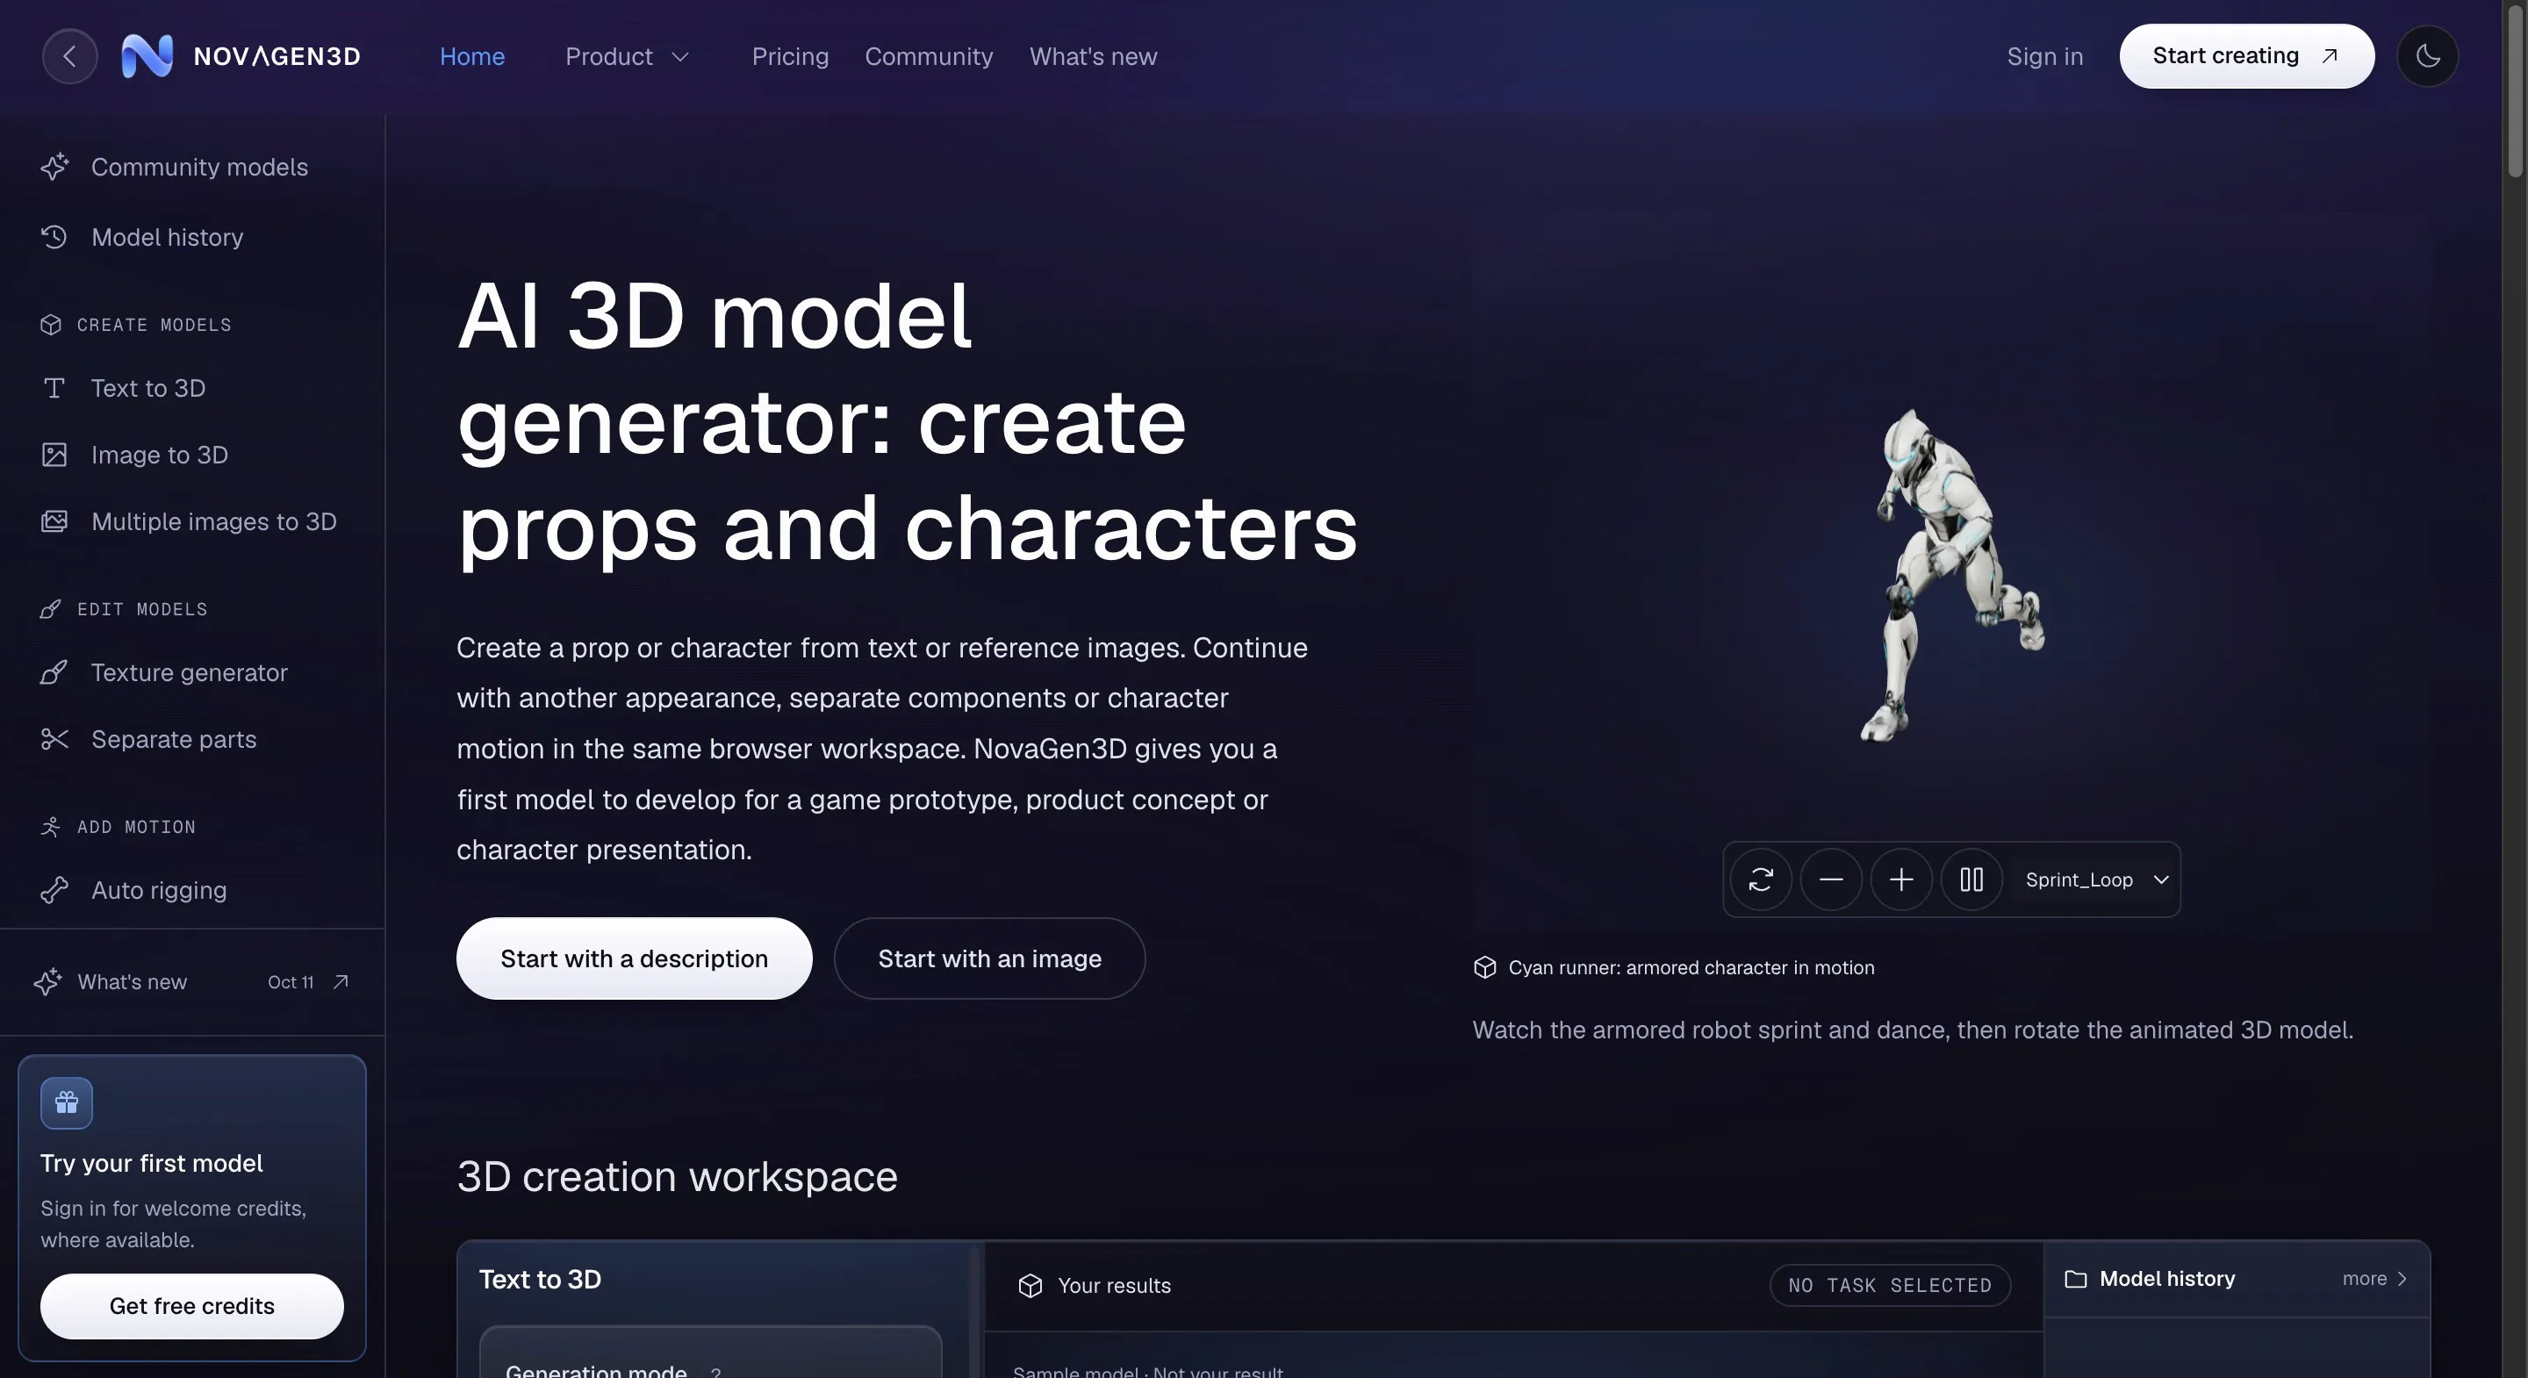Screen dimensions: 2528x1378
Task: Zoom out with the minus button
Action: [x=1831, y=879]
